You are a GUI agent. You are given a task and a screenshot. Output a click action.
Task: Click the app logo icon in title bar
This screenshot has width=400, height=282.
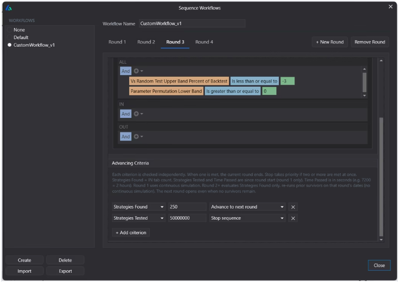click(x=9, y=8)
